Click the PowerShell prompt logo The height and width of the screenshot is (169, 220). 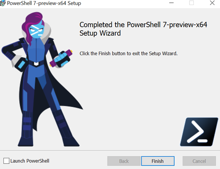click(199, 132)
